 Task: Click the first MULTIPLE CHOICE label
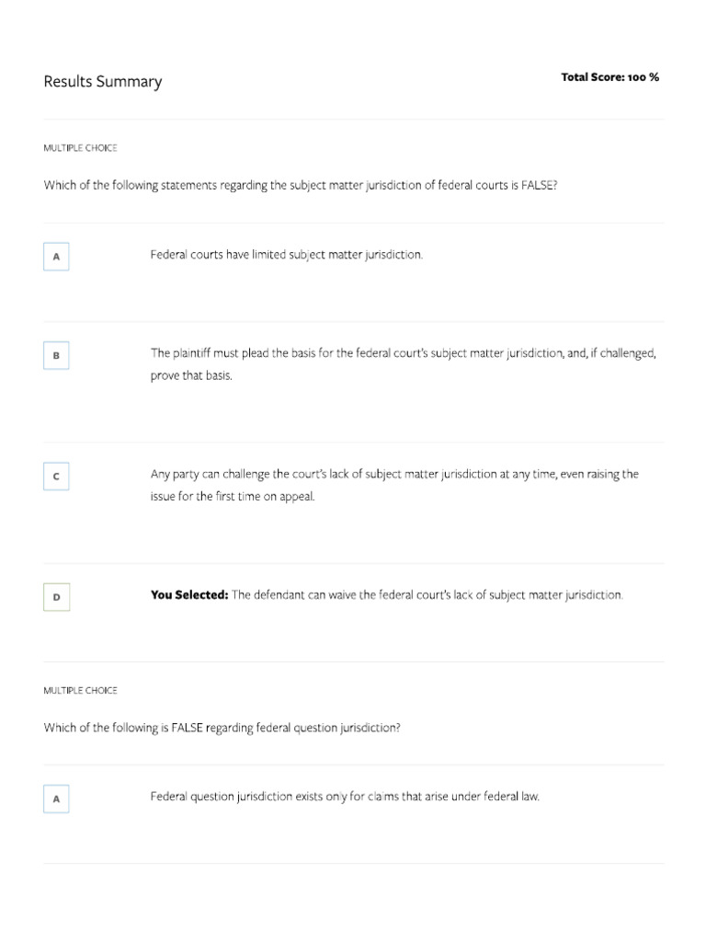[80, 148]
